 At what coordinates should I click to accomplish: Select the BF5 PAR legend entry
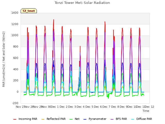pyautogui.click(x=119, y=119)
